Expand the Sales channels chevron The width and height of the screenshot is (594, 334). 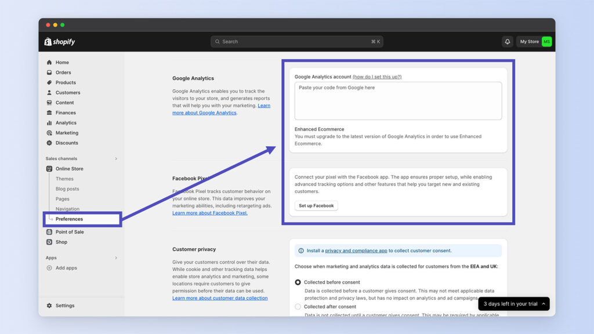pyautogui.click(x=116, y=159)
